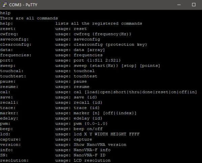The width and height of the screenshot is (202, 163).
Task: Maximize the PuTTY terminal window
Action: tap(194, 5)
